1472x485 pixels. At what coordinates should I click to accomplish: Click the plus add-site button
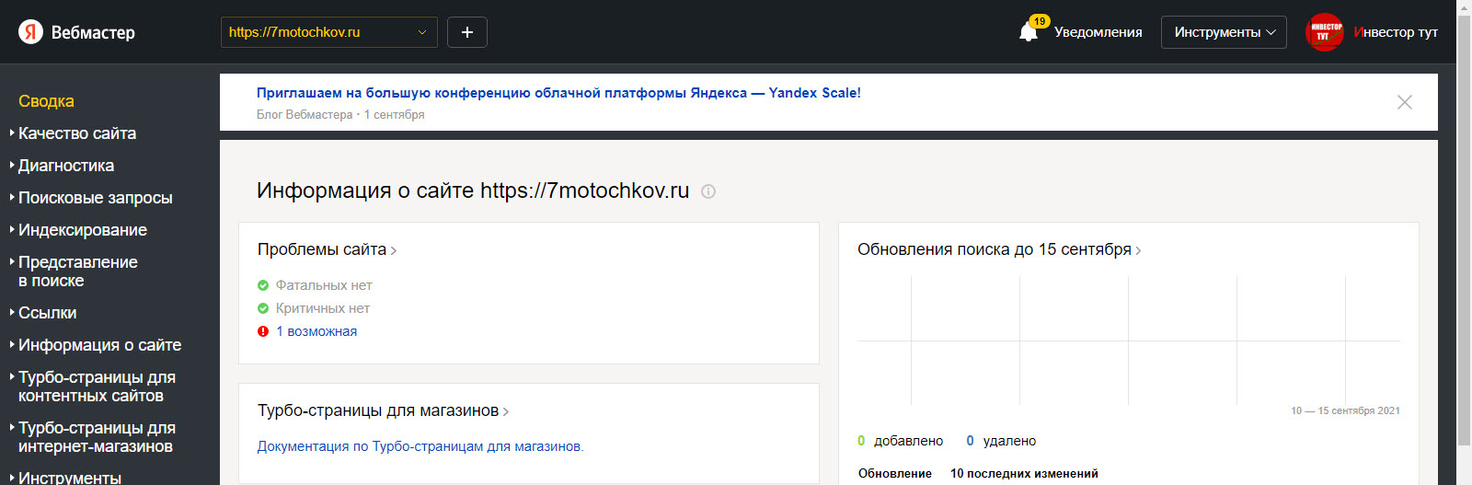click(x=467, y=32)
